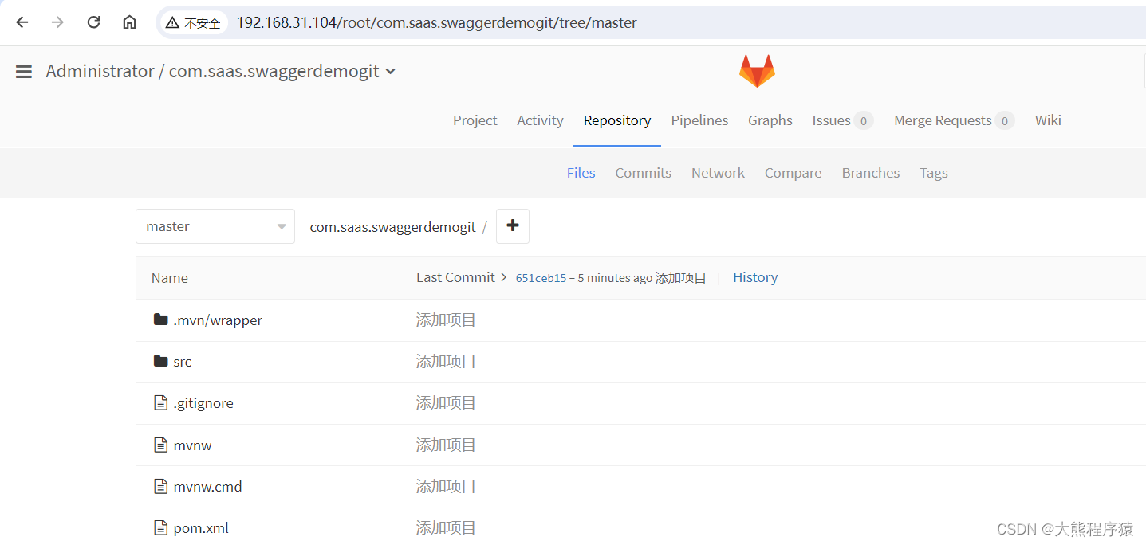Click the browser refresh icon
The width and height of the screenshot is (1146, 545).
(x=93, y=22)
